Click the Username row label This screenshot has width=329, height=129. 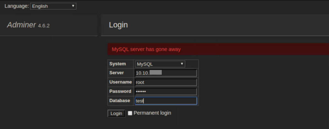(120, 82)
